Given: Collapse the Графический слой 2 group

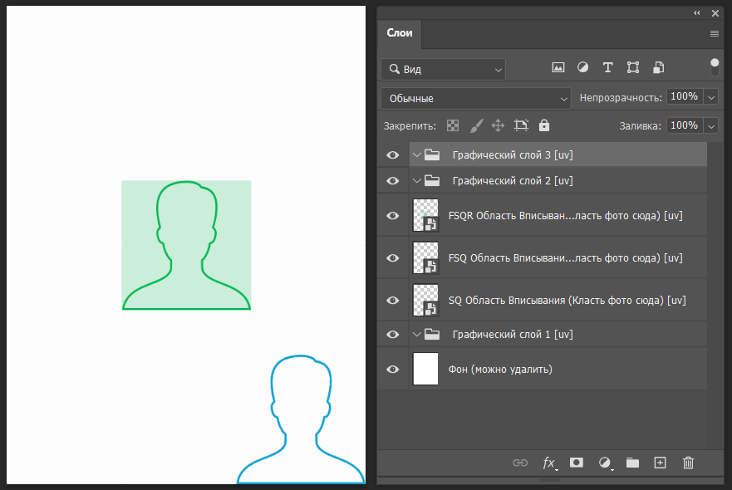Looking at the screenshot, I should pyautogui.click(x=417, y=180).
